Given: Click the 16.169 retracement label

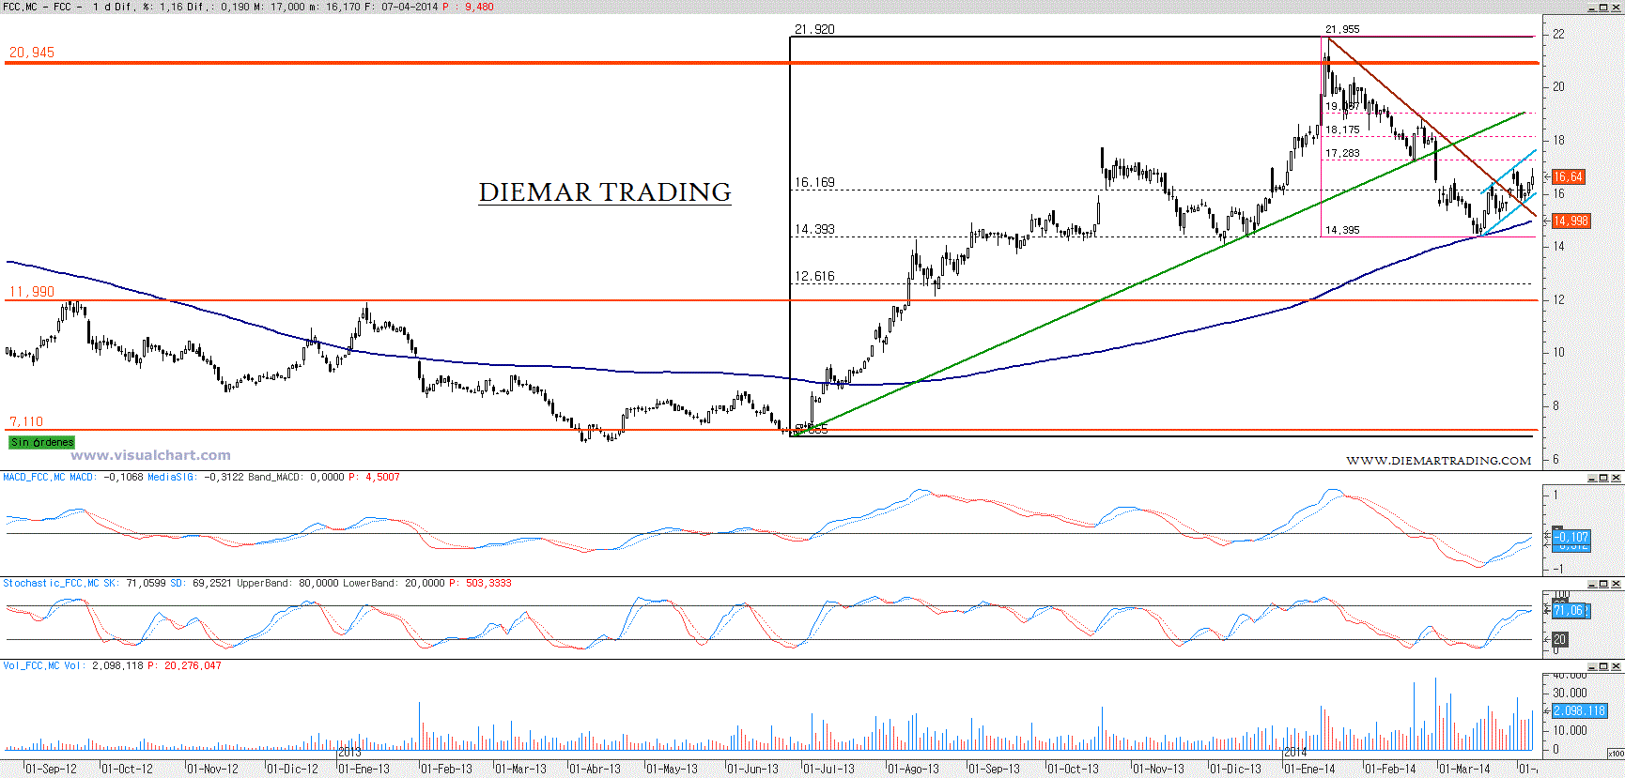Looking at the screenshot, I should coord(814,182).
